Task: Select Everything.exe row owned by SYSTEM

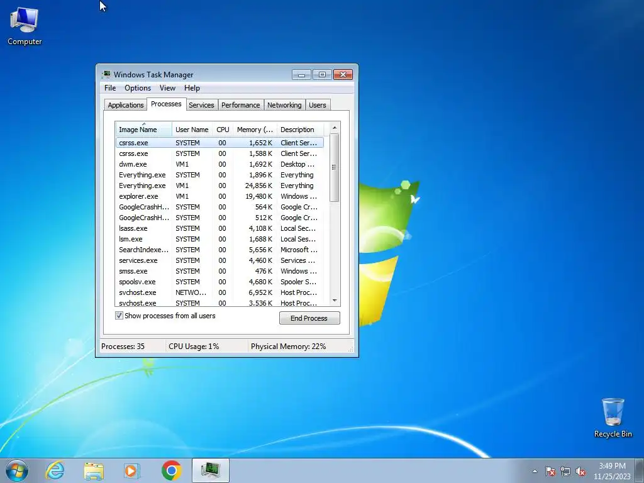Action: click(x=219, y=175)
